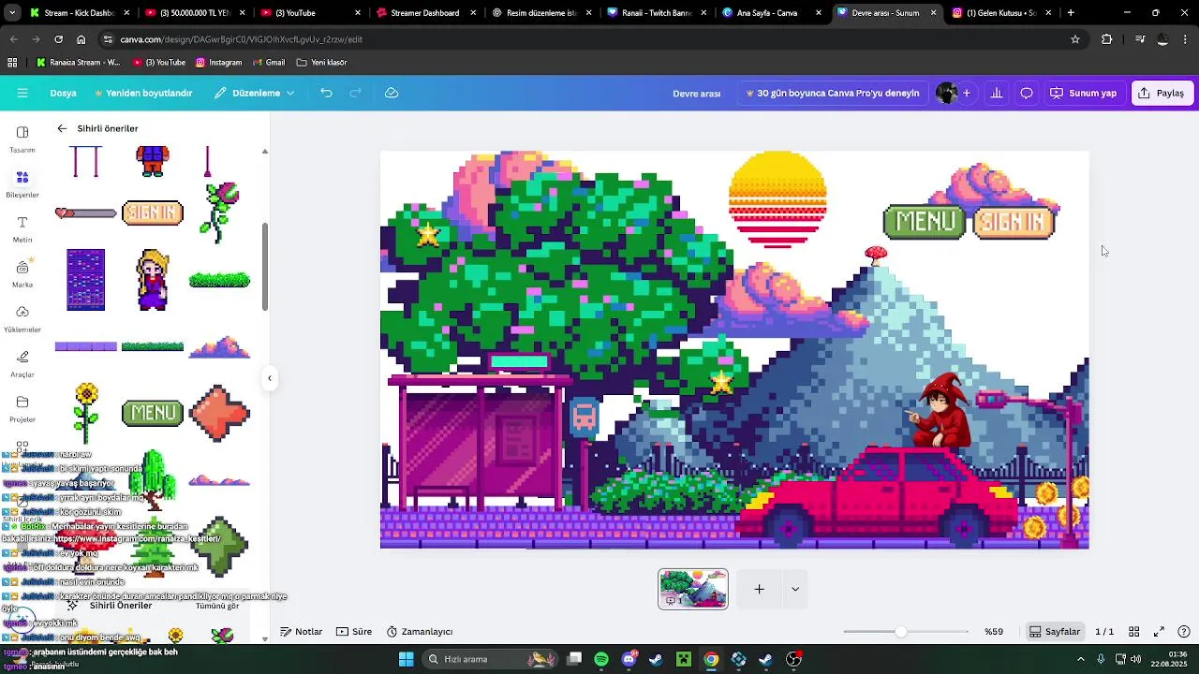
Task: Undo the last action
Action: 326,93
